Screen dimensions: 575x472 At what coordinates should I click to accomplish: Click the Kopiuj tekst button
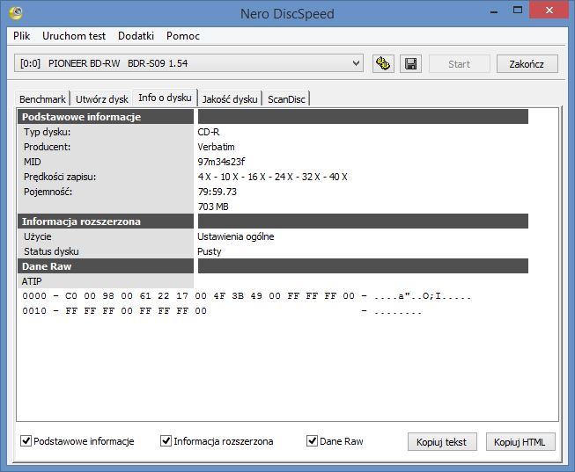tap(442, 442)
